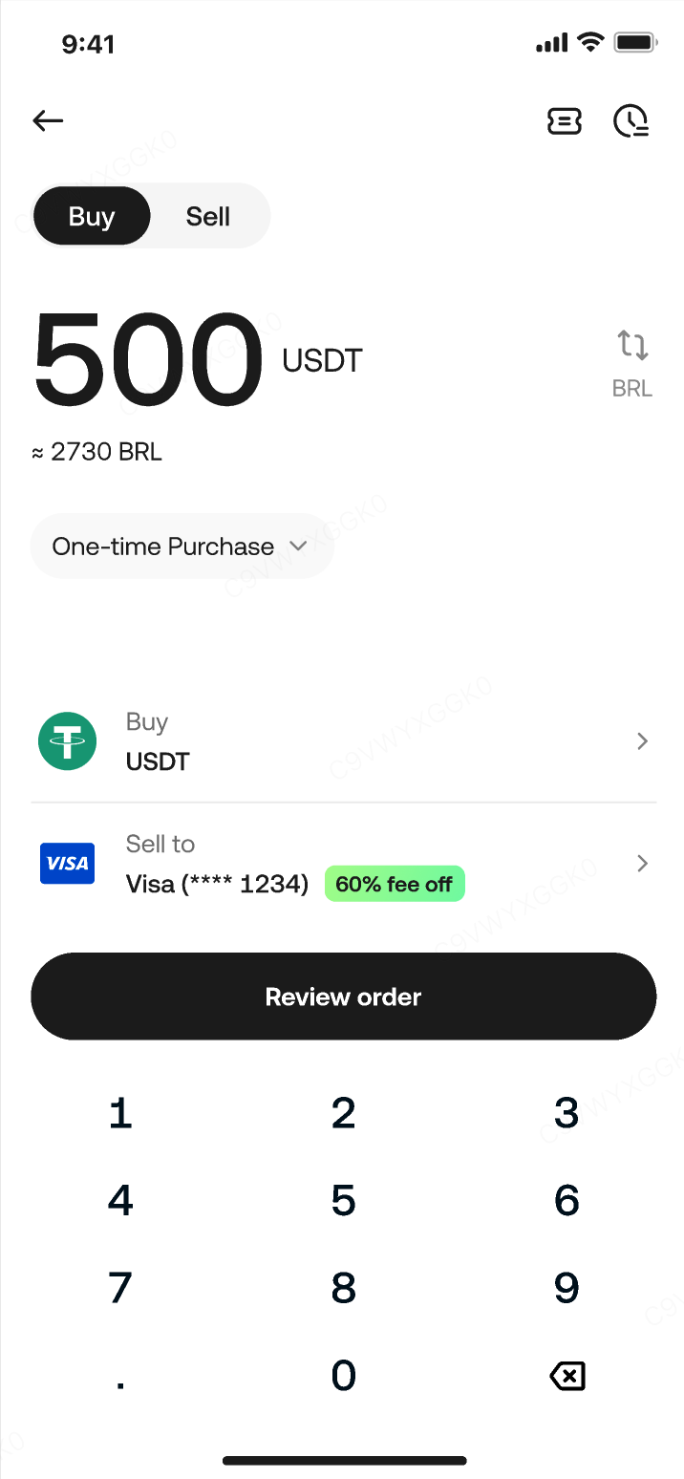Open the coupon ticket icon
This screenshot has height=1479, width=684.
click(x=564, y=120)
